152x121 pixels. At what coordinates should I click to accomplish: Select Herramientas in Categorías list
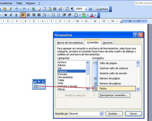coord(71,77)
